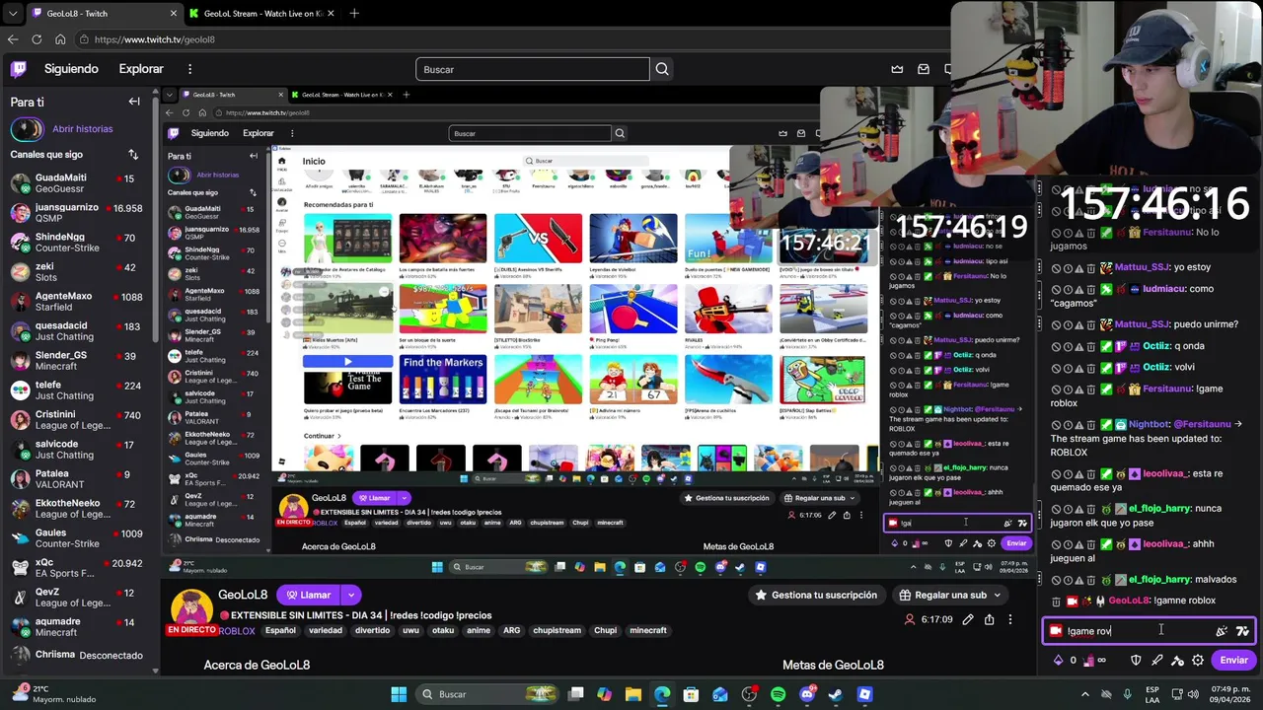Open the inbox envelope icon in header

[x=924, y=69]
